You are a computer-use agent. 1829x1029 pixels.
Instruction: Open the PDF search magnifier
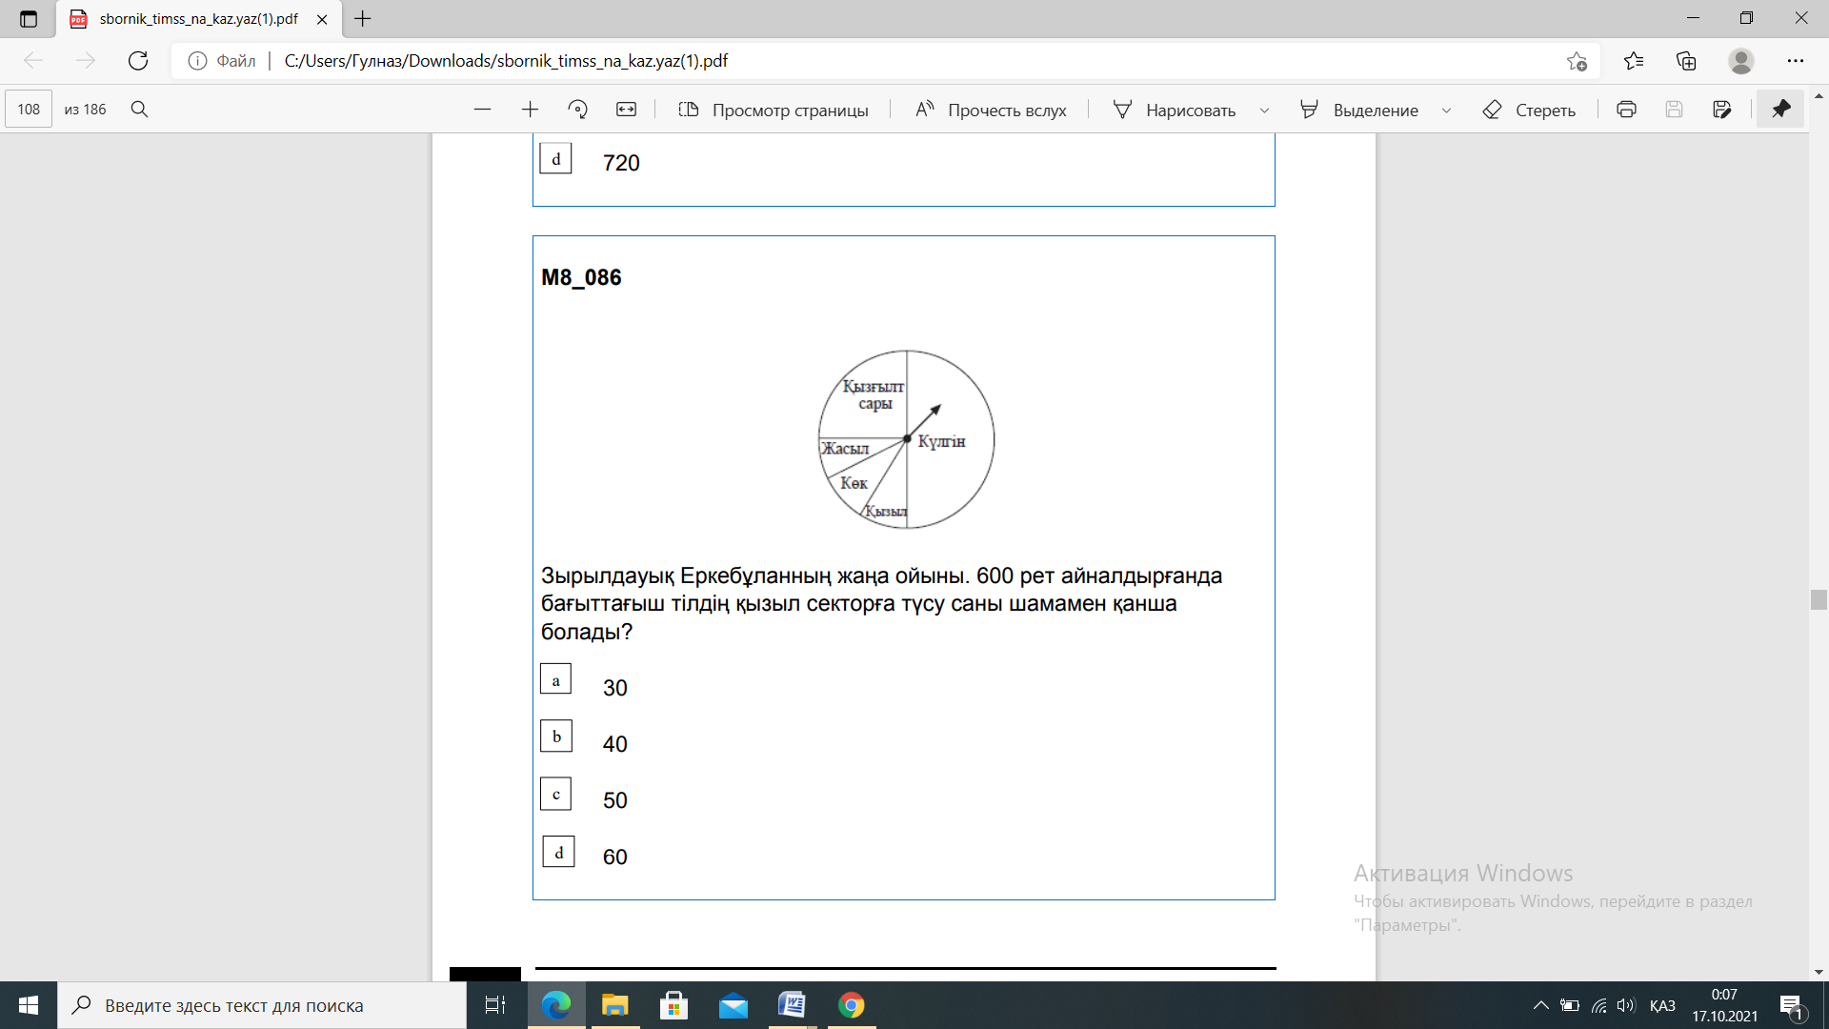pos(139,110)
